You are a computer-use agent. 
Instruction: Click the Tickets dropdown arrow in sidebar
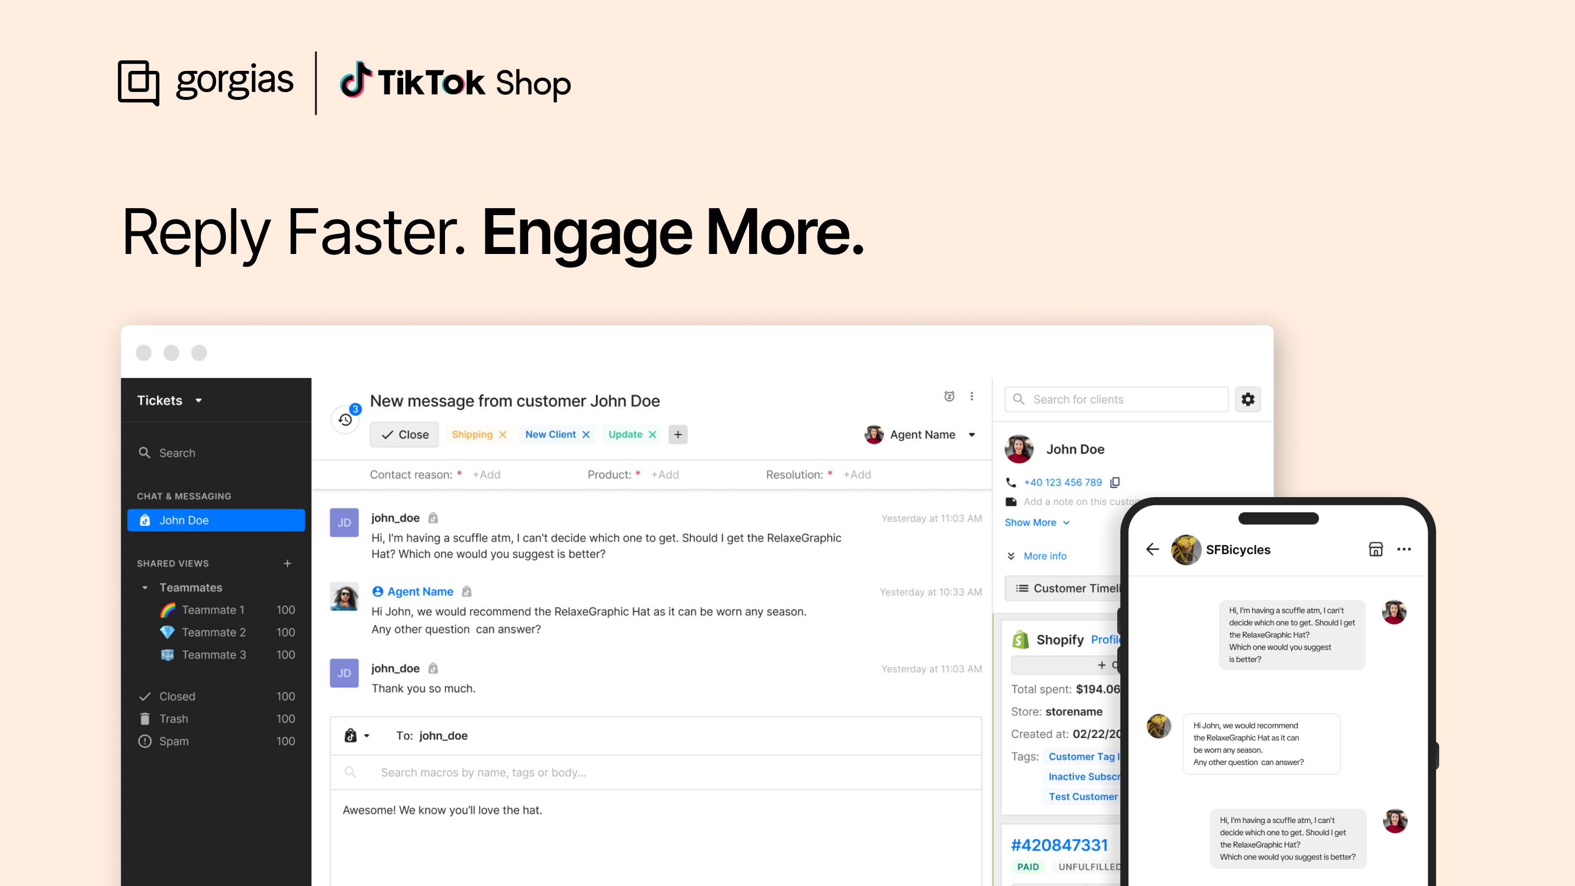point(200,400)
